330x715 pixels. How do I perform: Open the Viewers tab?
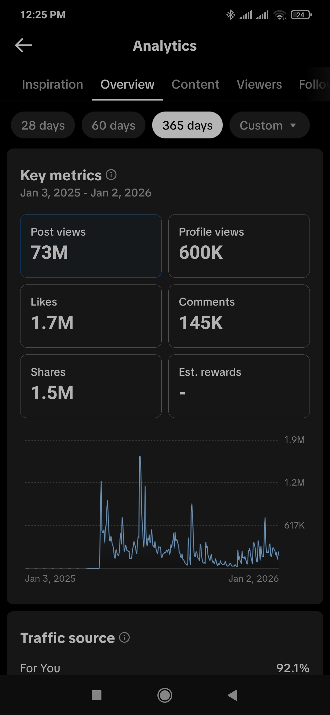coord(259,84)
